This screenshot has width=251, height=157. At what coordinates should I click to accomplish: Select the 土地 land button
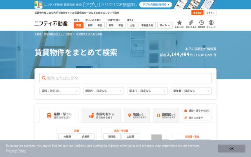click(132, 25)
